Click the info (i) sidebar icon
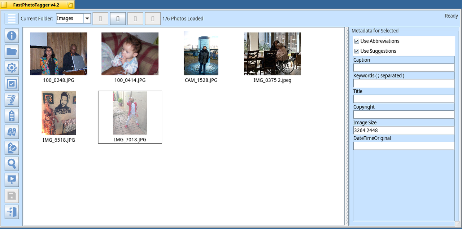Image resolution: width=462 pixels, height=229 pixels. [x=12, y=36]
